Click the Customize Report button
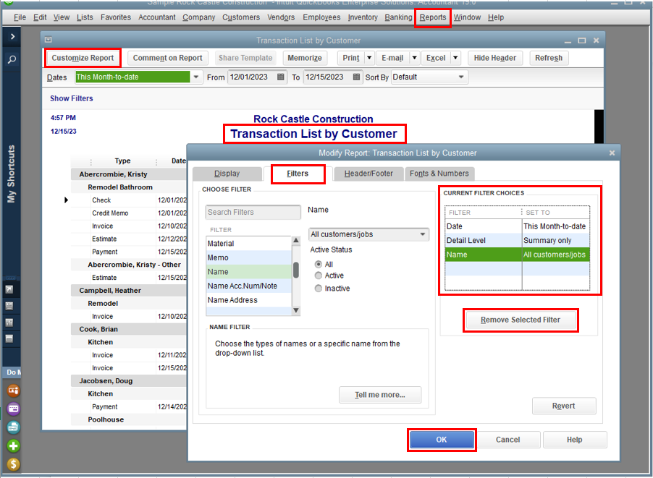Screen dimensions: 653x478 click(83, 58)
